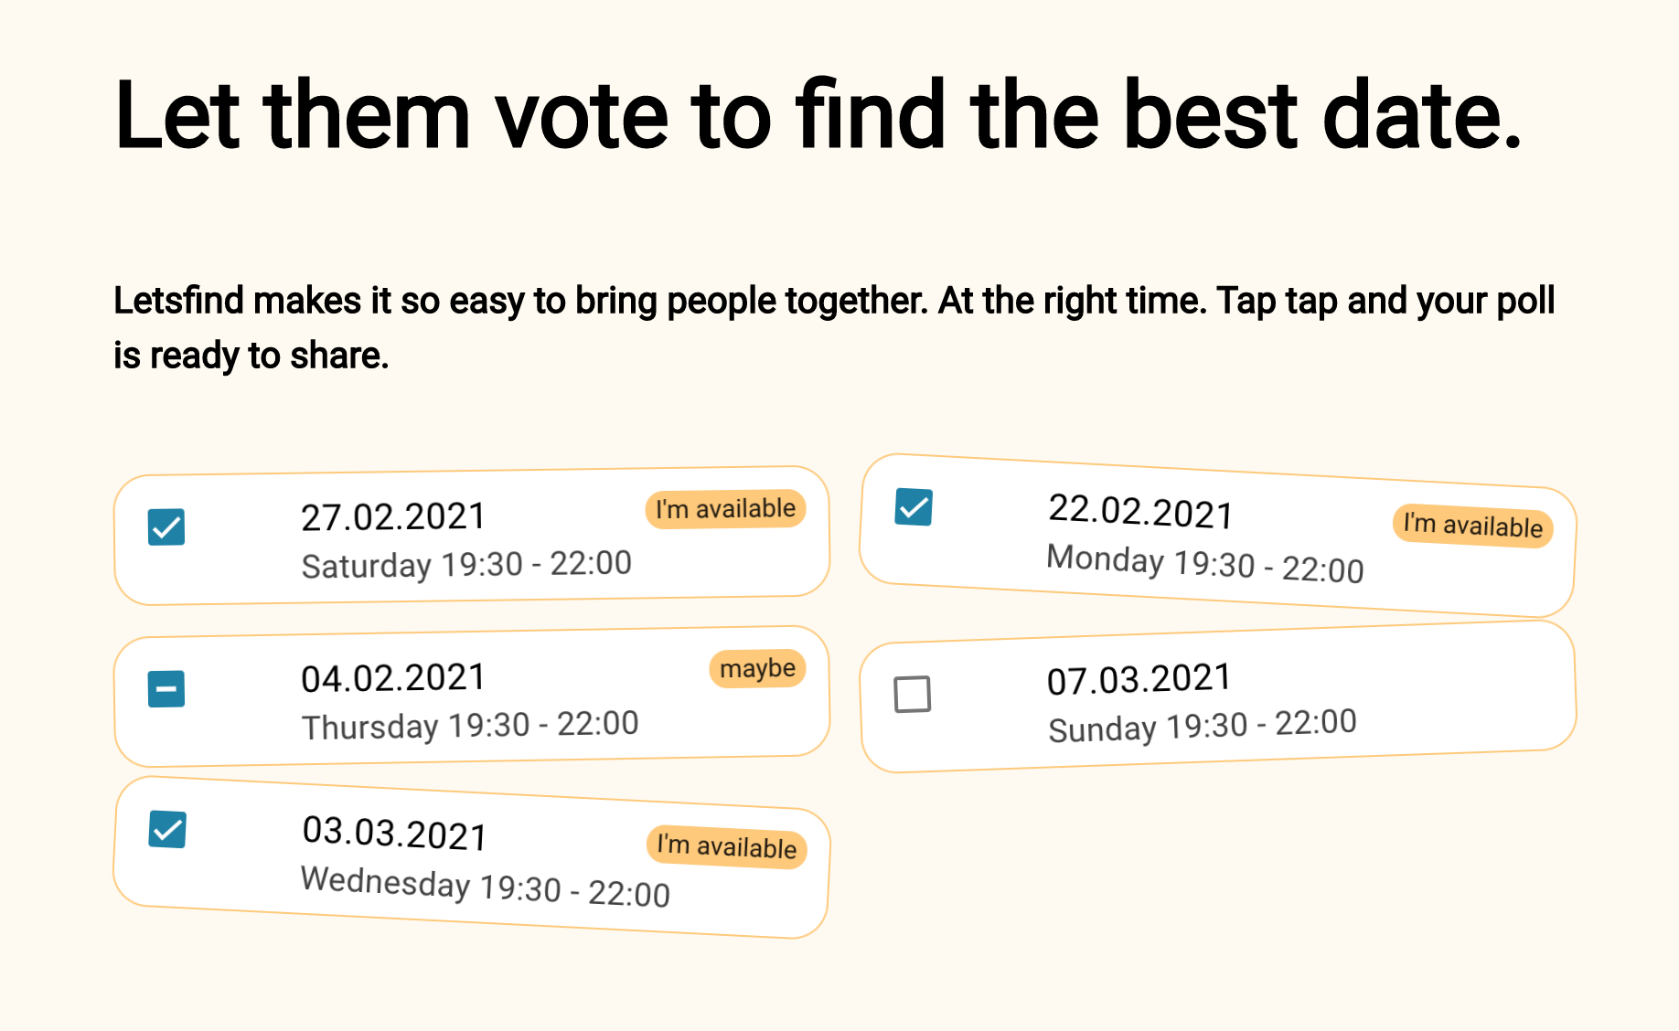Select the 04.02.2021 date text
This screenshot has width=1679, height=1031.
pos(393,678)
